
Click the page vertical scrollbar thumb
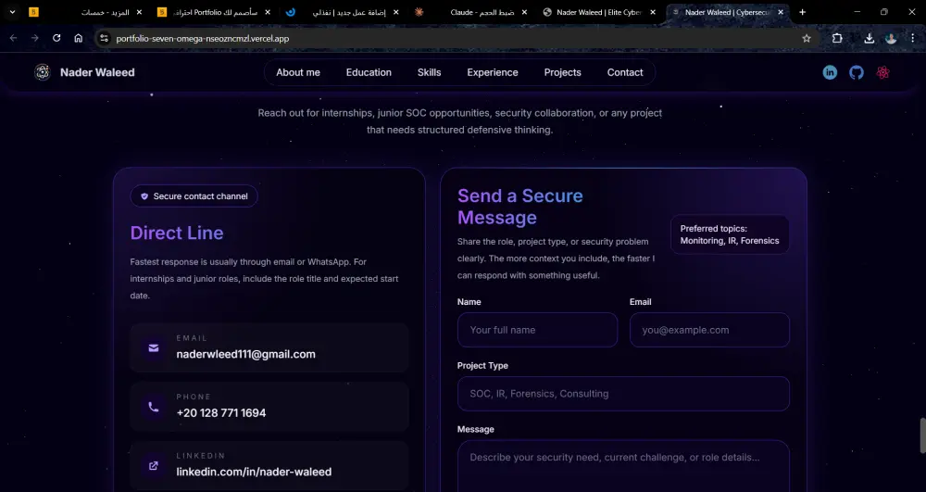[x=922, y=435]
